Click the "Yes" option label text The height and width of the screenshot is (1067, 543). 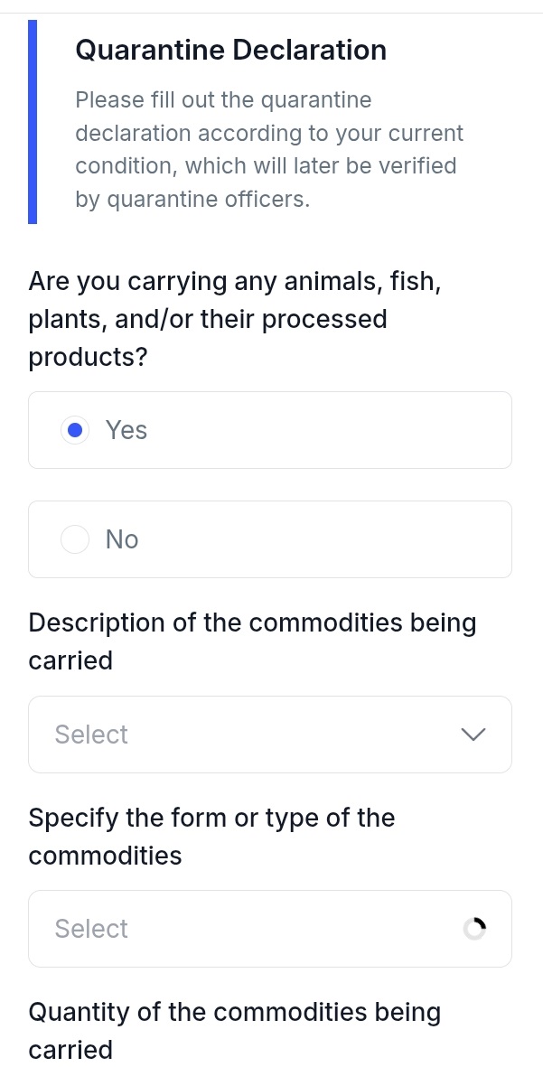126,431
